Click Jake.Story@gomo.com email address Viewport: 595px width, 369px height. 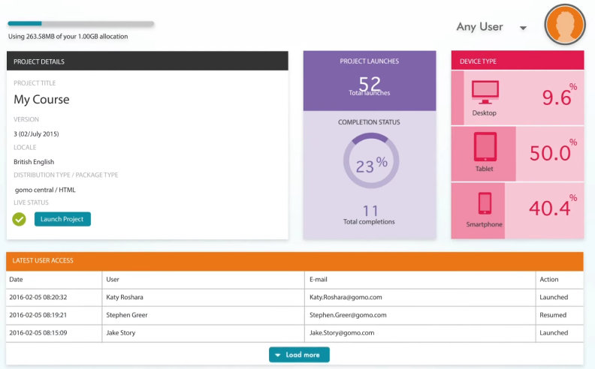pos(342,333)
